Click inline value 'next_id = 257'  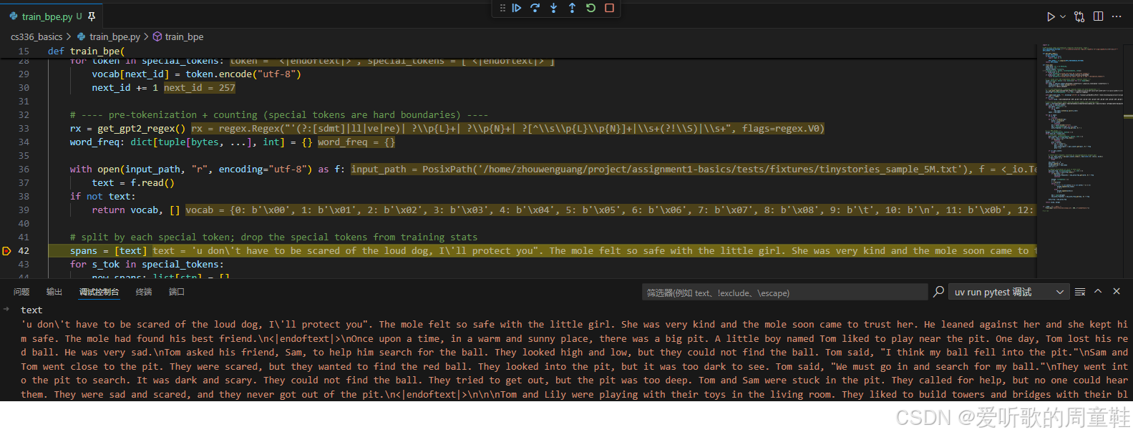(x=200, y=88)
